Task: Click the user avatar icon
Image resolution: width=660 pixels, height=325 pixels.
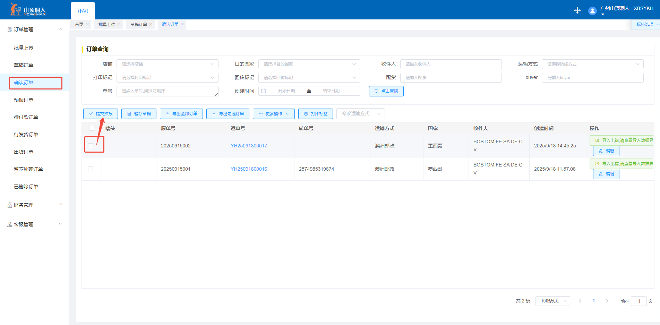Action: click(592, 11)
